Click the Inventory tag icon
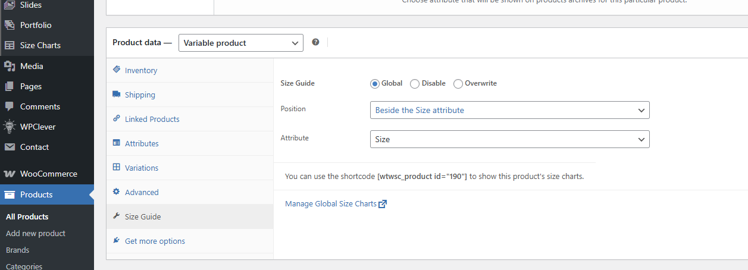 (x=117, y=70)
